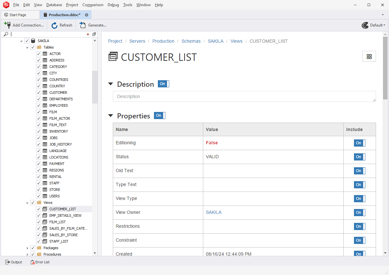Click the Refresh icon in toolbar
The width and height of the screenshot is (389, 275).
click(x=54, y=25)
